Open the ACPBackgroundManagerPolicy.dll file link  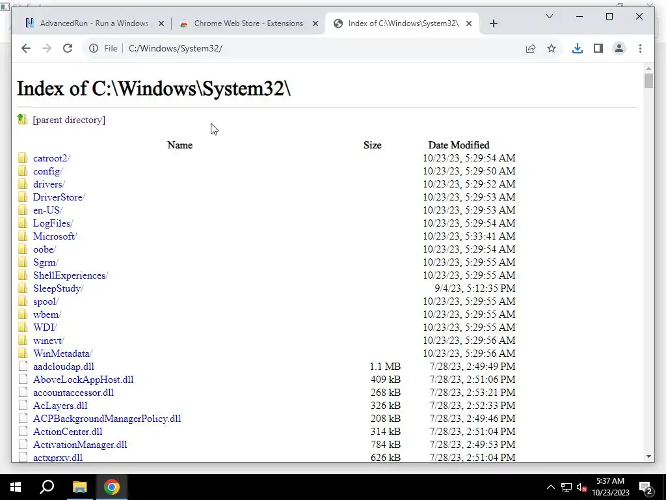pos(107,419)
